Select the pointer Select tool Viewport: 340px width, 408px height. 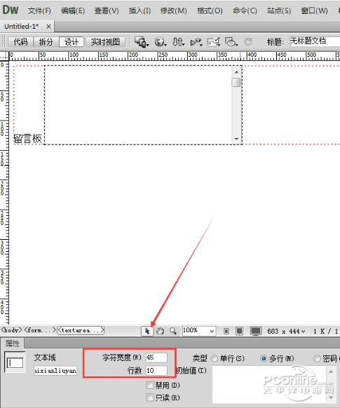coord(147,331)
